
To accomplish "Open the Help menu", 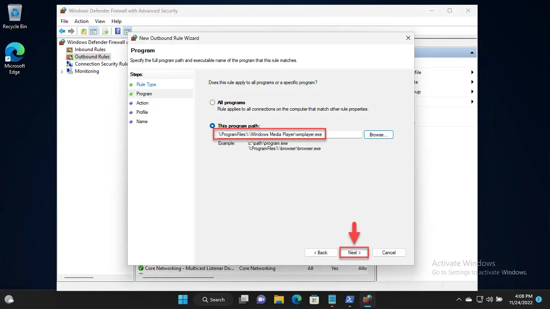I will [116, 21].
